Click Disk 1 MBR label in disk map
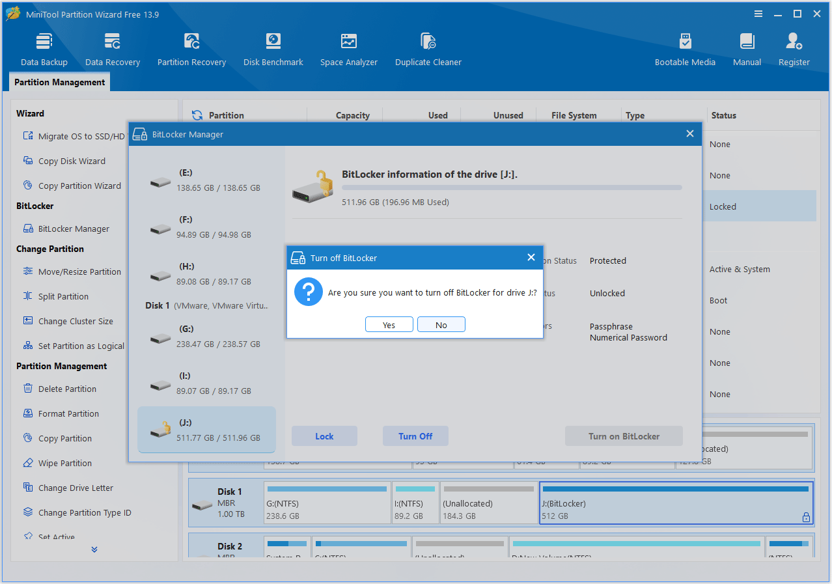The width and height of the screenshot is (832, 584). 226,503
